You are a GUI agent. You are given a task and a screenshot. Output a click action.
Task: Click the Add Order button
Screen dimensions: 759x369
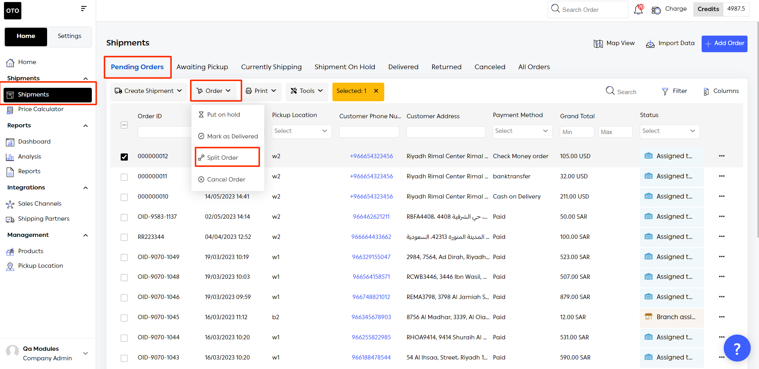tap(724, 44)
